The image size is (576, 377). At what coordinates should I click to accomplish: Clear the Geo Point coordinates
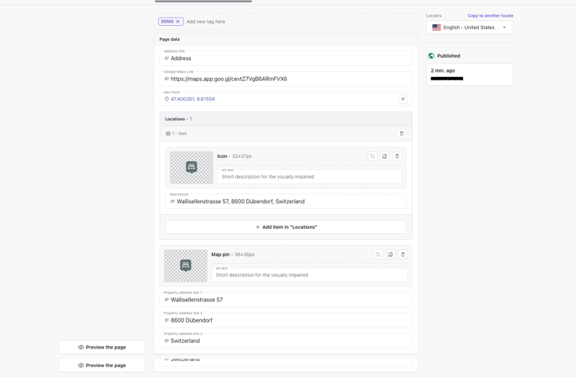[x=403, y=99]
